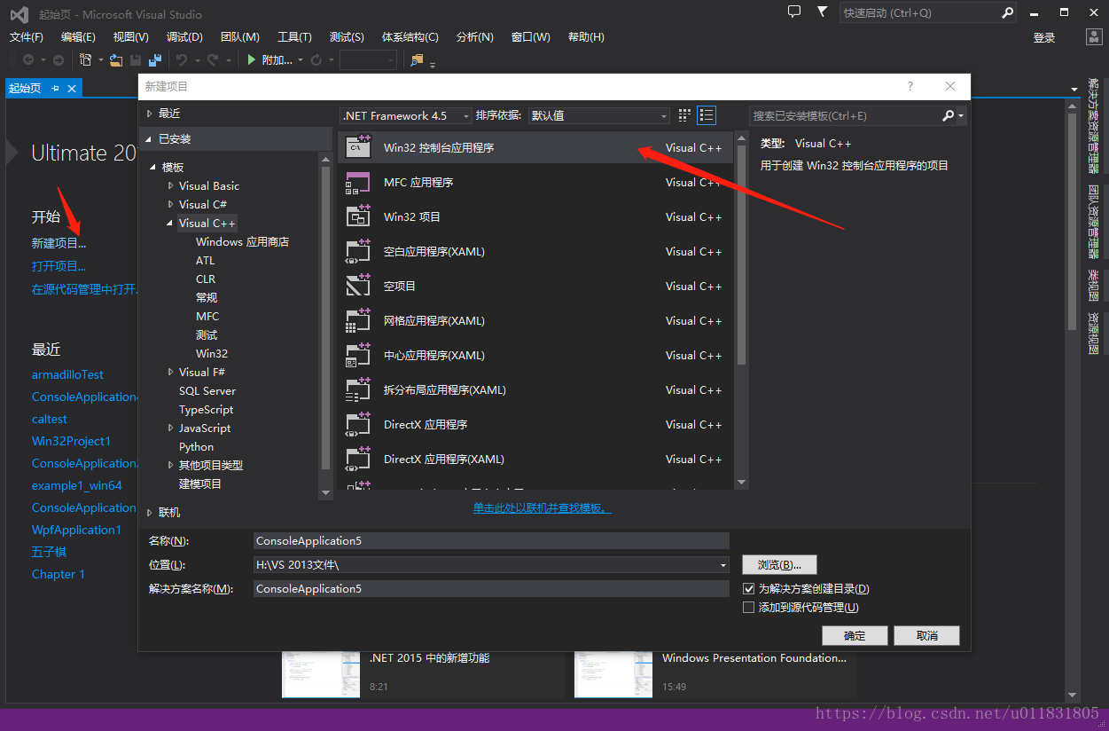Select the Win32 tree item under Visual C++
The height and width of the screenshot is (731, 1109).
pos(212,354)
